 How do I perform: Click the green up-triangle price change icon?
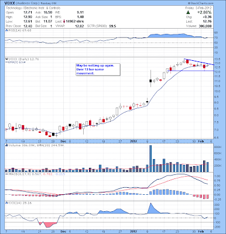tap(188, 12)
